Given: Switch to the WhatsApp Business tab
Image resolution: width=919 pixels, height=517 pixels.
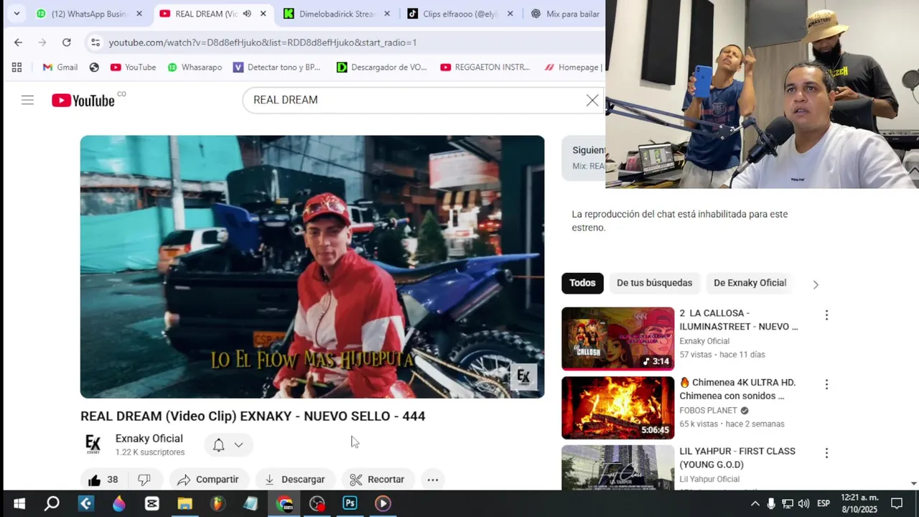Looking at the screenshot, I should pos(90,14).
